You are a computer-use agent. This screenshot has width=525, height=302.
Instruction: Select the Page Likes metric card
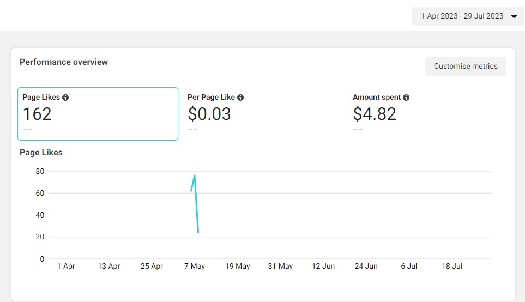[98, 114]
